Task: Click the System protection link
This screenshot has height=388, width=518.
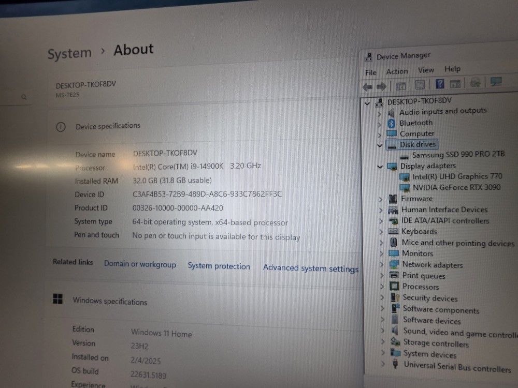Action: [x=219, y=266]
